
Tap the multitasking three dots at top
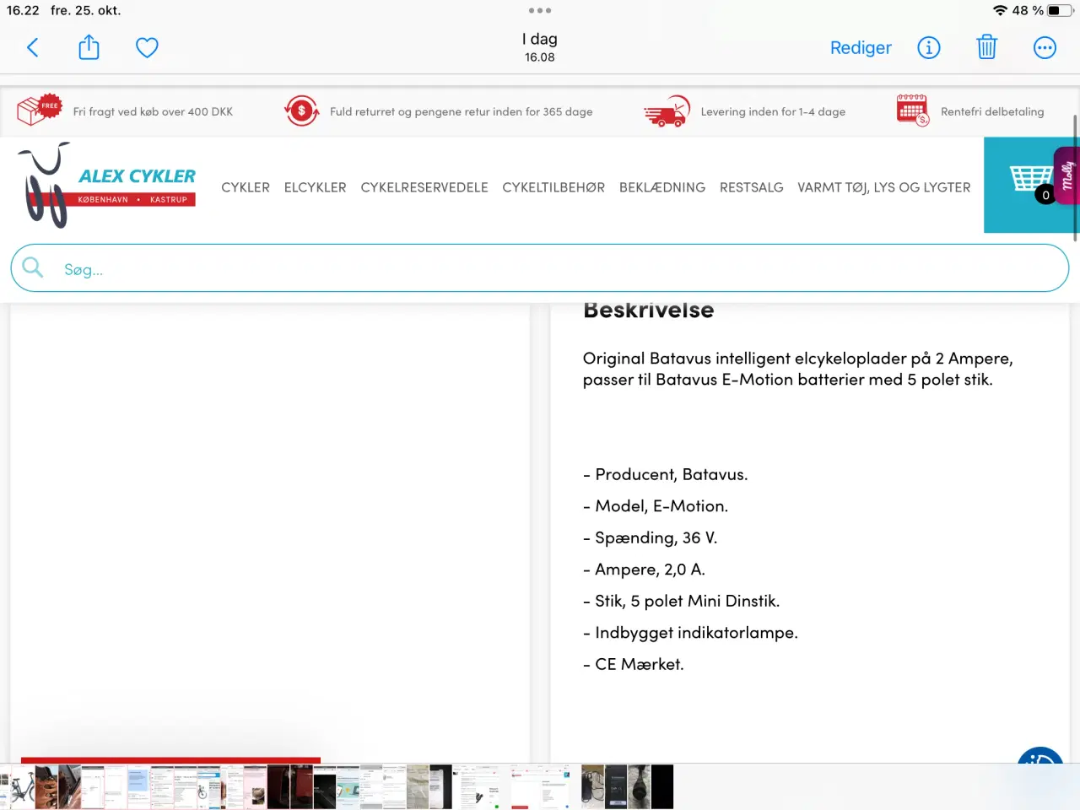540,11
